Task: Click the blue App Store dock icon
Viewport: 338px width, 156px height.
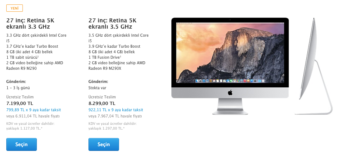Action: (251, 81)
